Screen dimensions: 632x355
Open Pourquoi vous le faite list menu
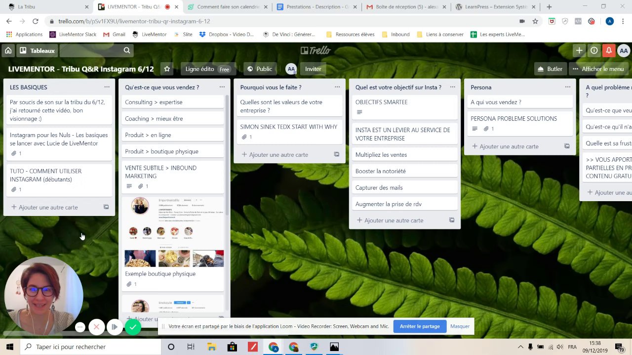[337, 87]
